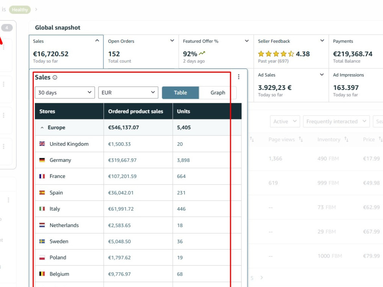Click the Sweden flag icon
Image resolution: width=383 pixels, height=287 pixels.
(x=42, y=241)
